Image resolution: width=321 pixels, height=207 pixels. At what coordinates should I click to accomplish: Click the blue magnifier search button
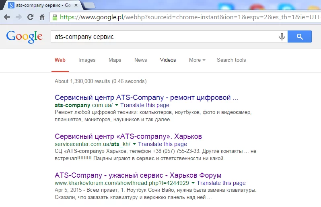pos(300,37)
